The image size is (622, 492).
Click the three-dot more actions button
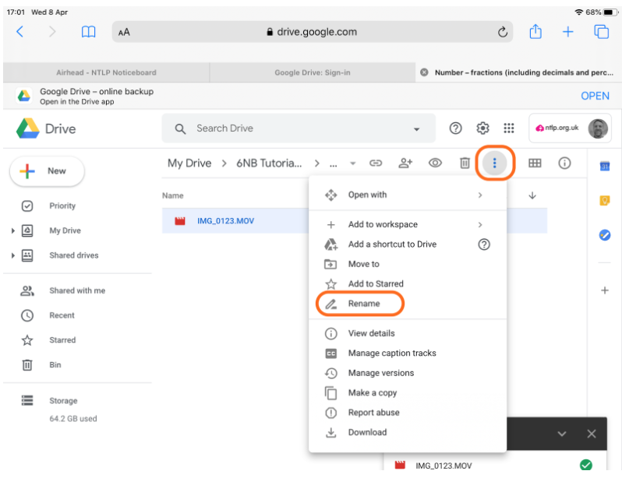(x=494, y=163)
